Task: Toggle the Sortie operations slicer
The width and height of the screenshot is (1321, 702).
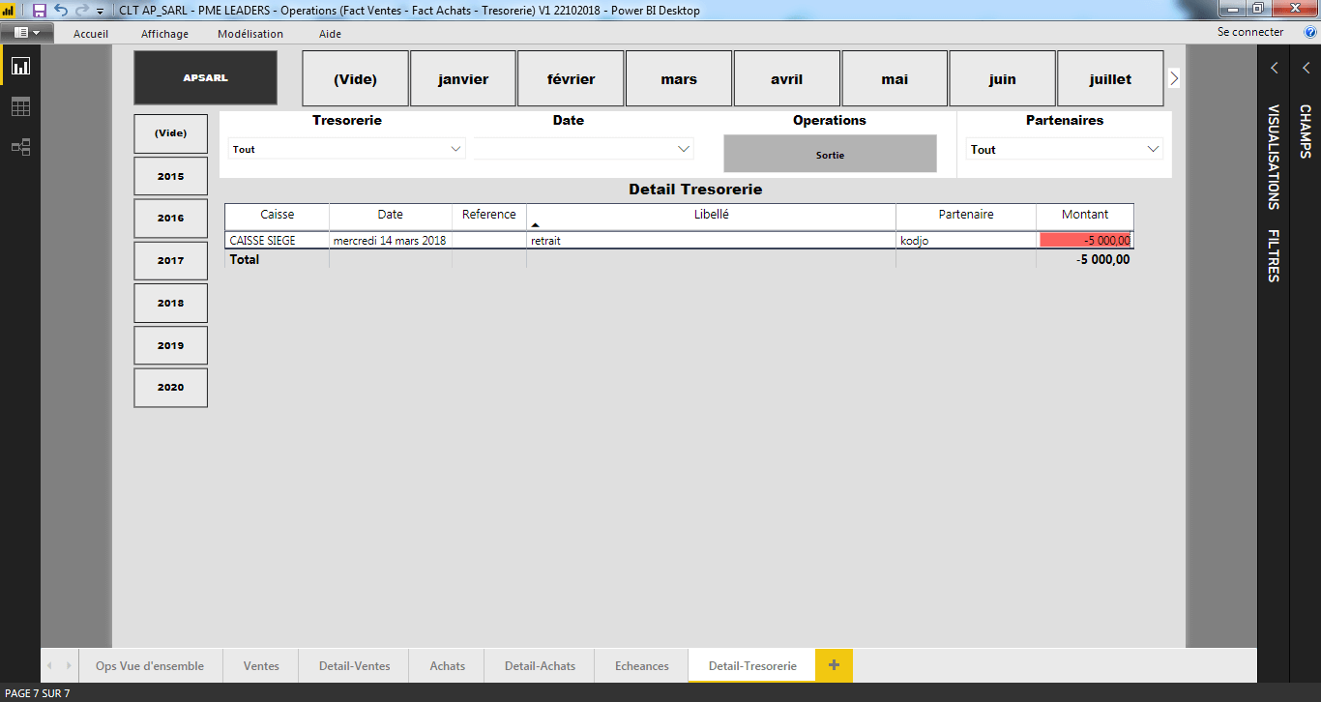Action: 830,155
